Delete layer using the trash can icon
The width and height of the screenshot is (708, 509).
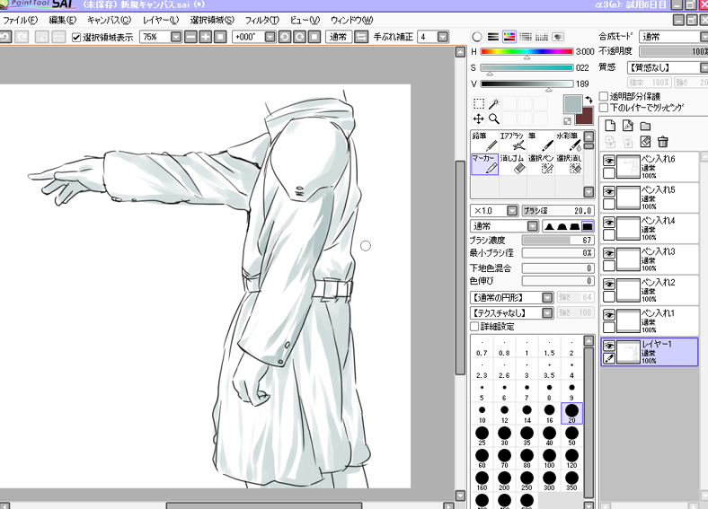(x=662, y=141)
